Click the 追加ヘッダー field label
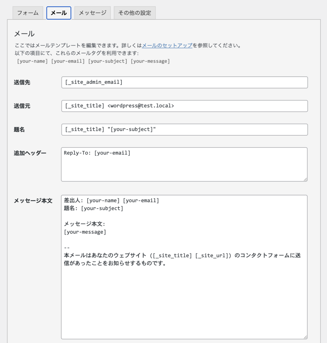 [x=30, y=153]
